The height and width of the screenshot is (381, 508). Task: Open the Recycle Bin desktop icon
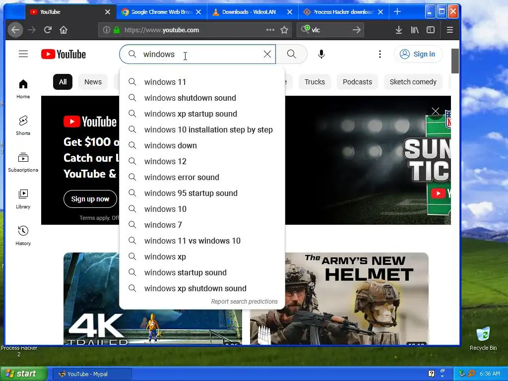483,339
